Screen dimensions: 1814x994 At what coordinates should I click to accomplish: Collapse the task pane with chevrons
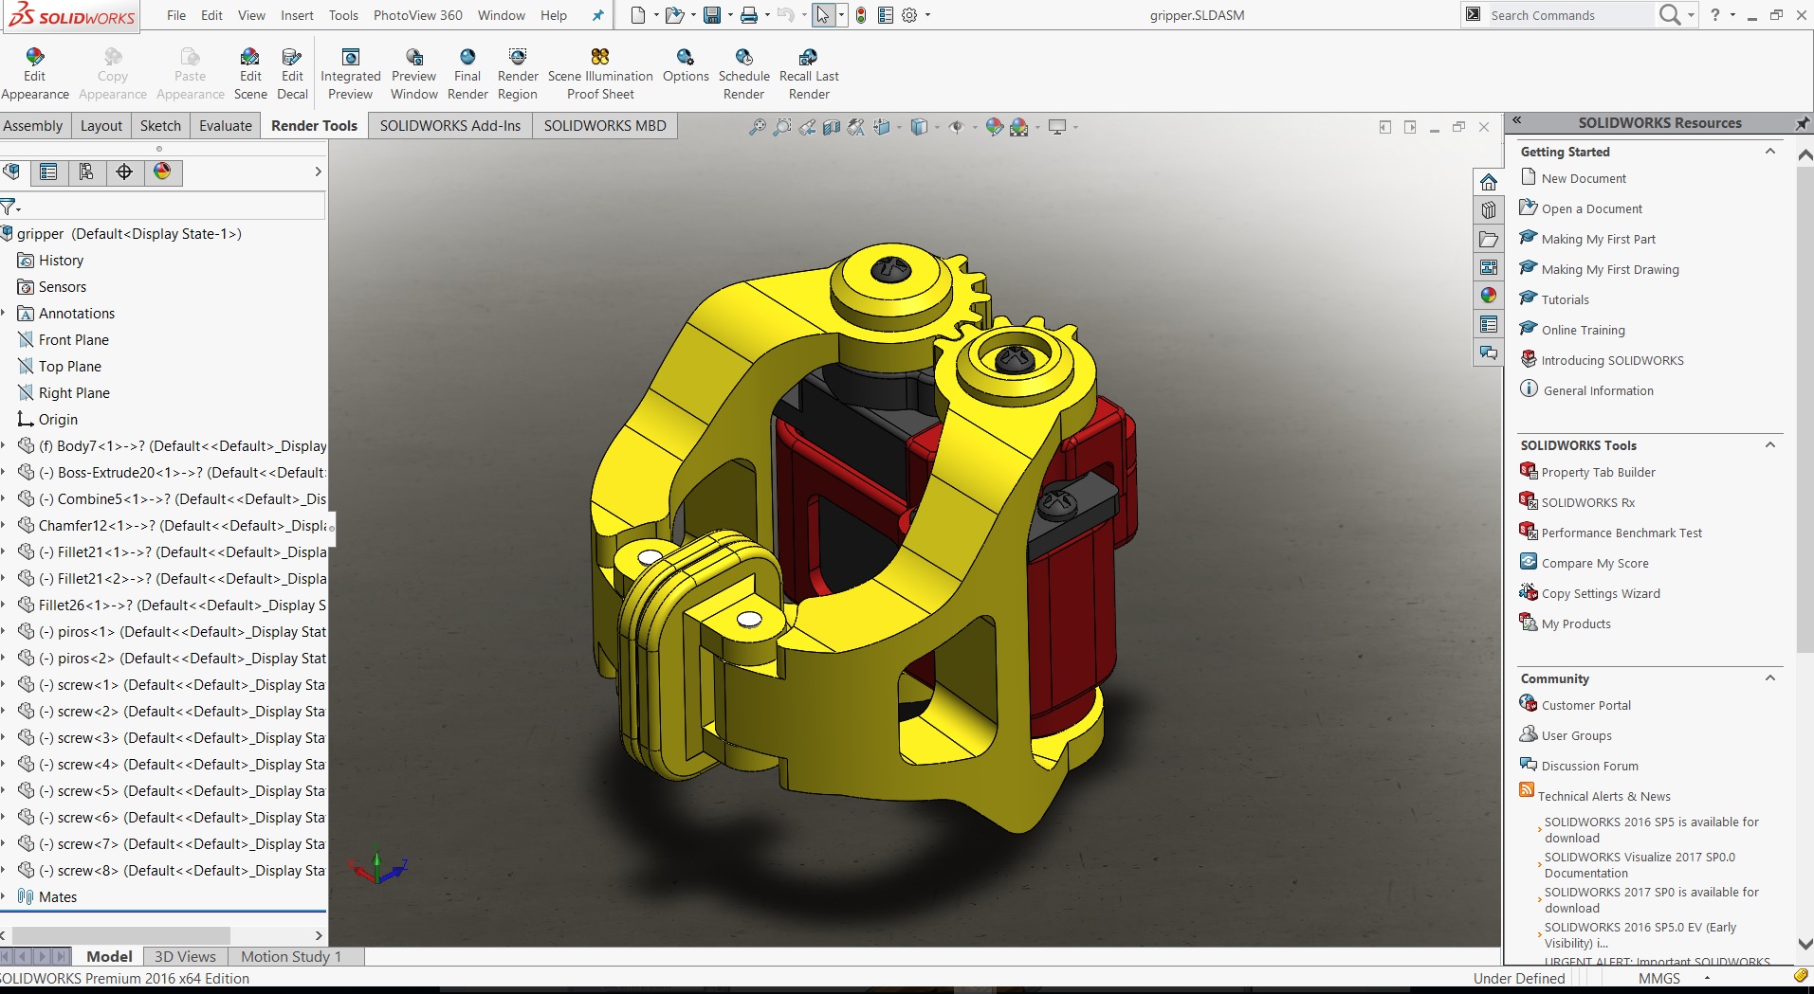(x=1517, y=121)
